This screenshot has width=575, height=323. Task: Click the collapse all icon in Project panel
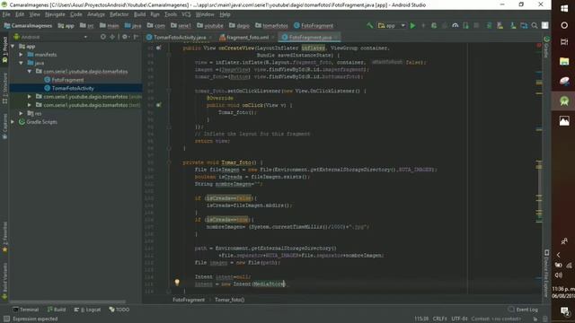tap(112, 37)
